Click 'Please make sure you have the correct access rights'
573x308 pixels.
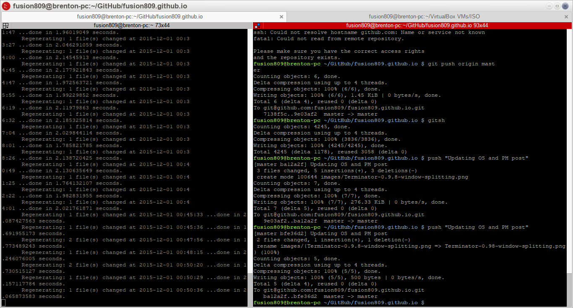pos(339,51)
